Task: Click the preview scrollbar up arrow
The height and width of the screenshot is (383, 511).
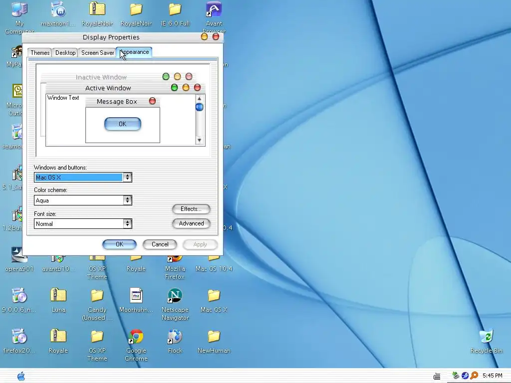Action: [x=200, y=98]
